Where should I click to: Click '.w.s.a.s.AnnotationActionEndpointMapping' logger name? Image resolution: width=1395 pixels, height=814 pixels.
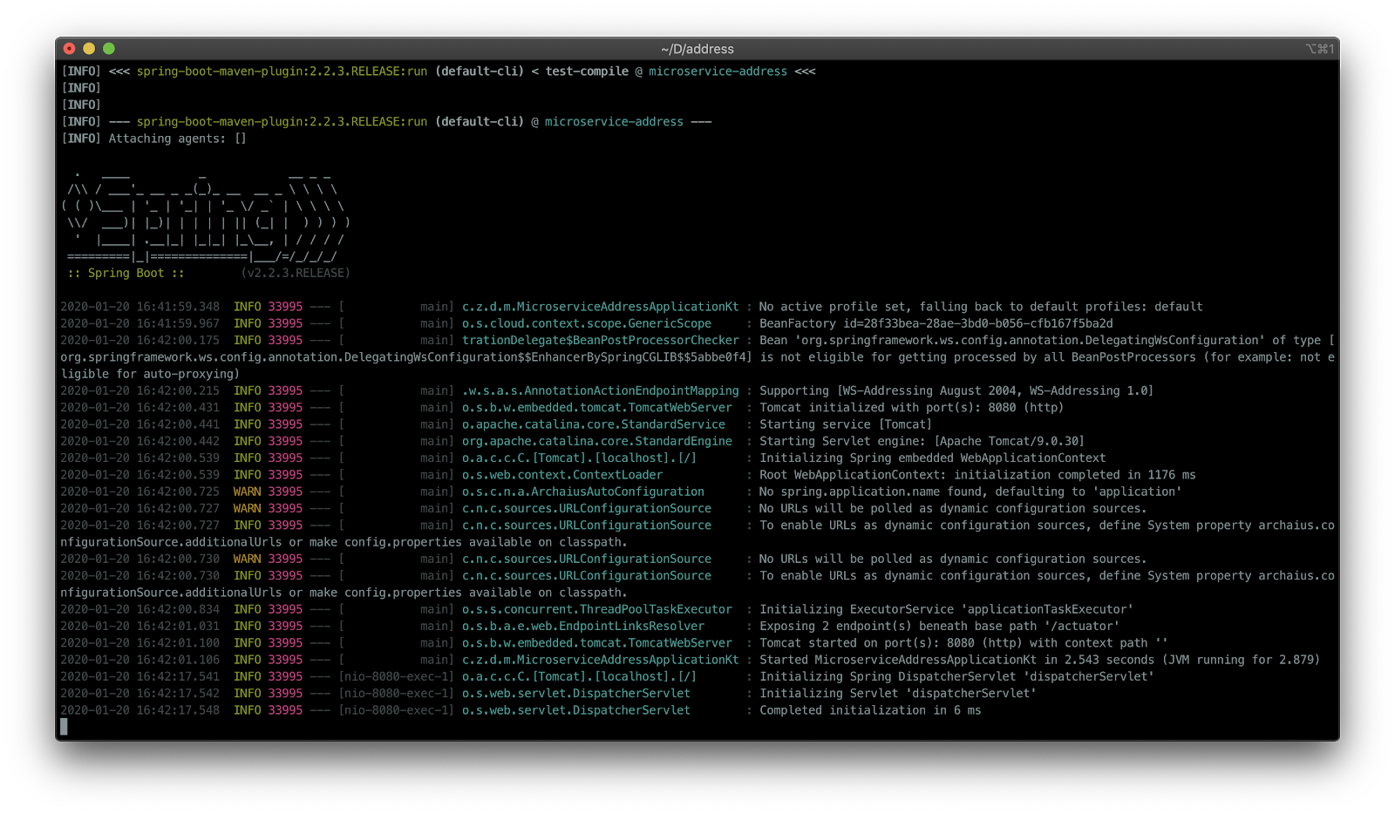(x=600, y=390)
